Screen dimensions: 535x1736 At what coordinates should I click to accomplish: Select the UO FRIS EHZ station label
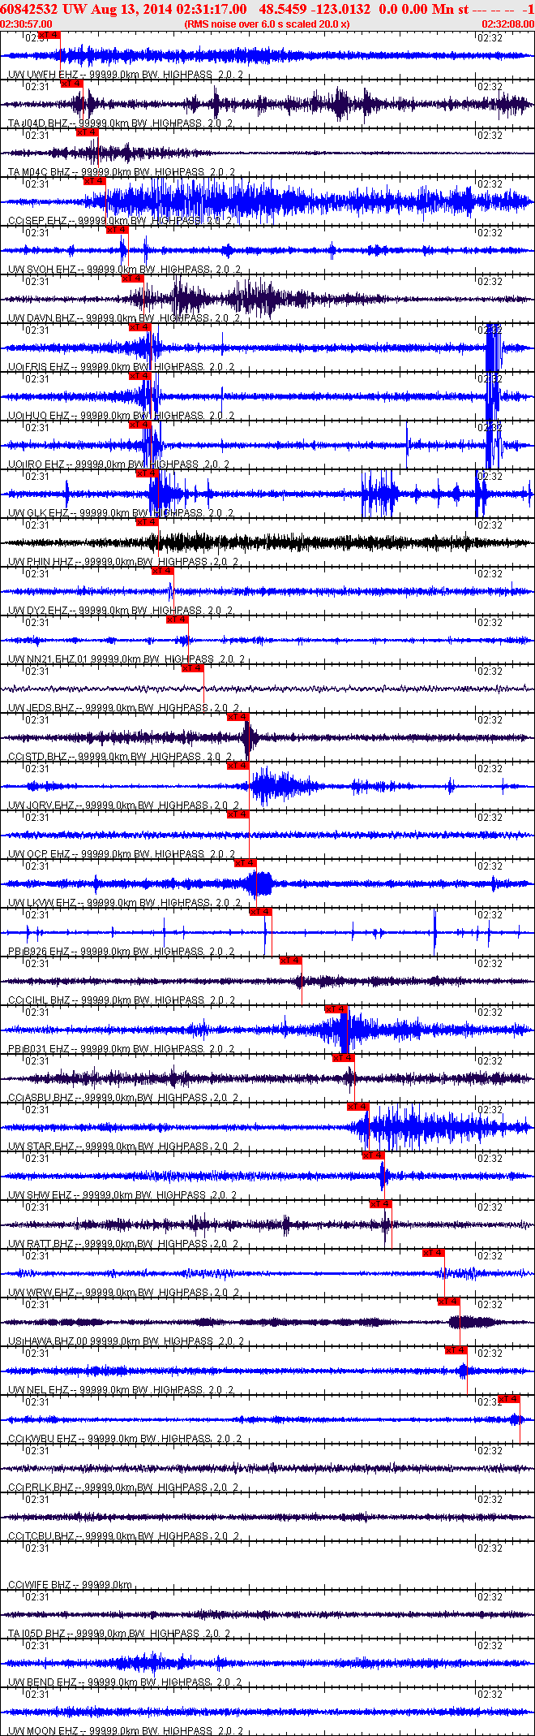(122, 367)
